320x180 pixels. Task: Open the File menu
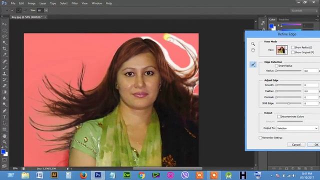coord(13,3)
